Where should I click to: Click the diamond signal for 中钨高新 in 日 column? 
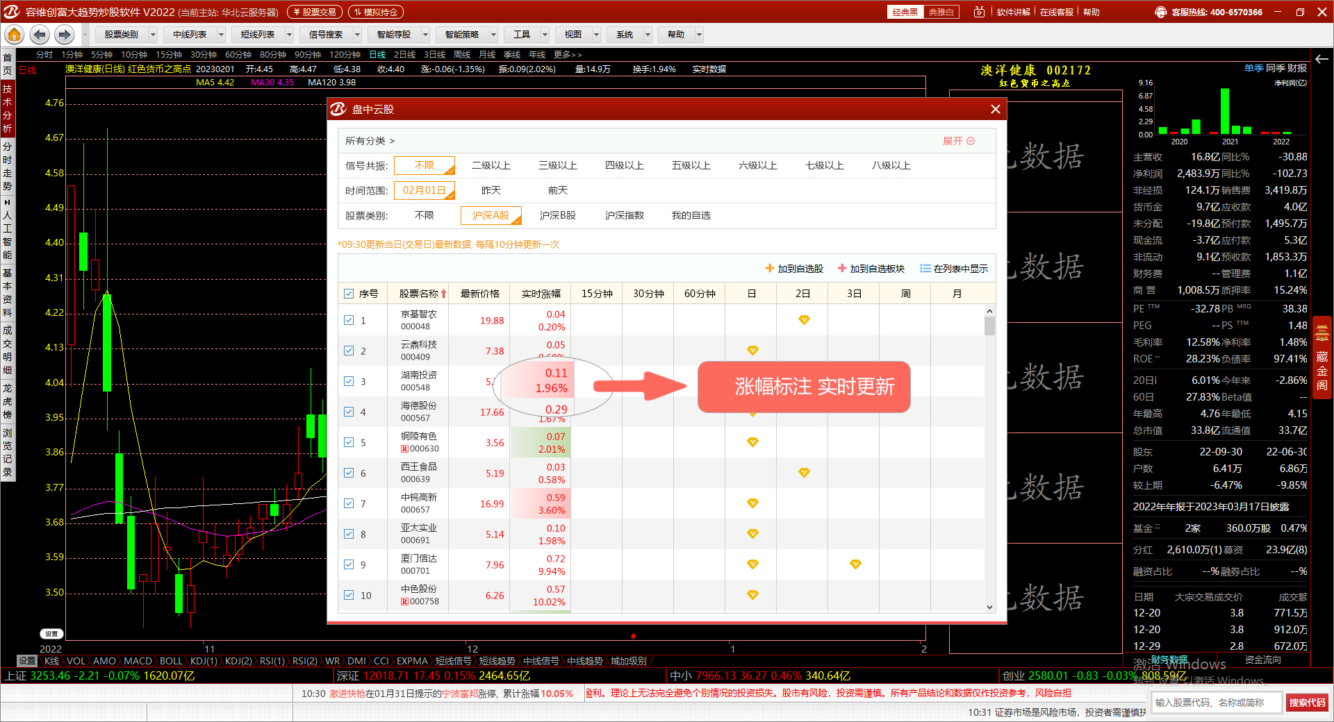point(752,503)
